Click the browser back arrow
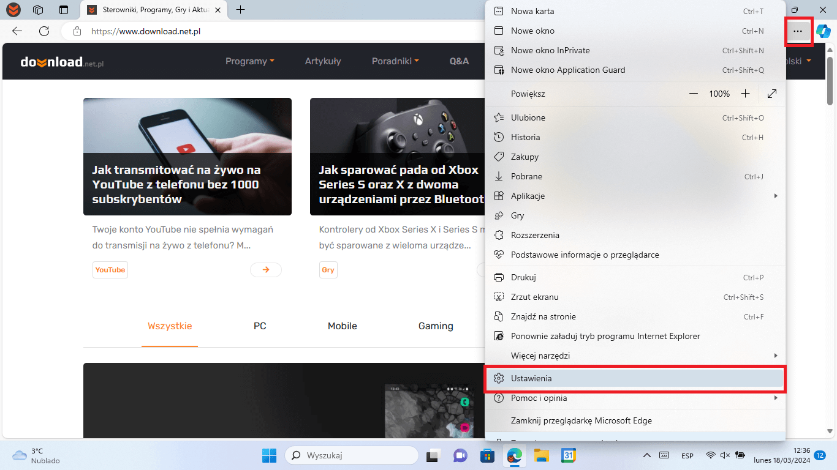837x470 pixels. pos(17,31)
